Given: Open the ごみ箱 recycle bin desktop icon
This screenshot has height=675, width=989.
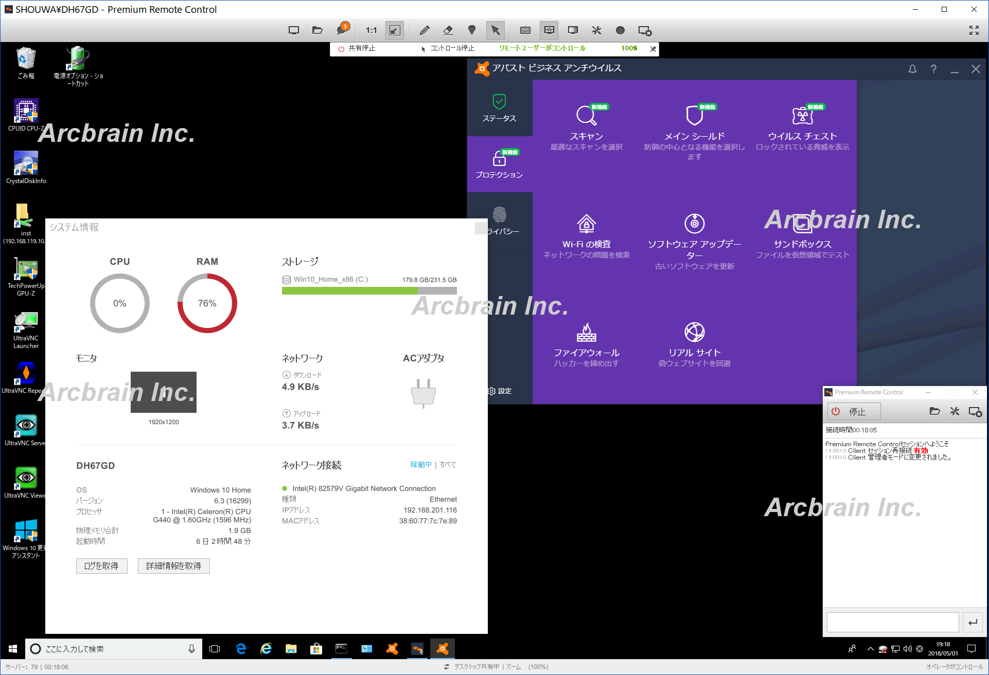Looking at the screenshot, I should tap(26, 63).
